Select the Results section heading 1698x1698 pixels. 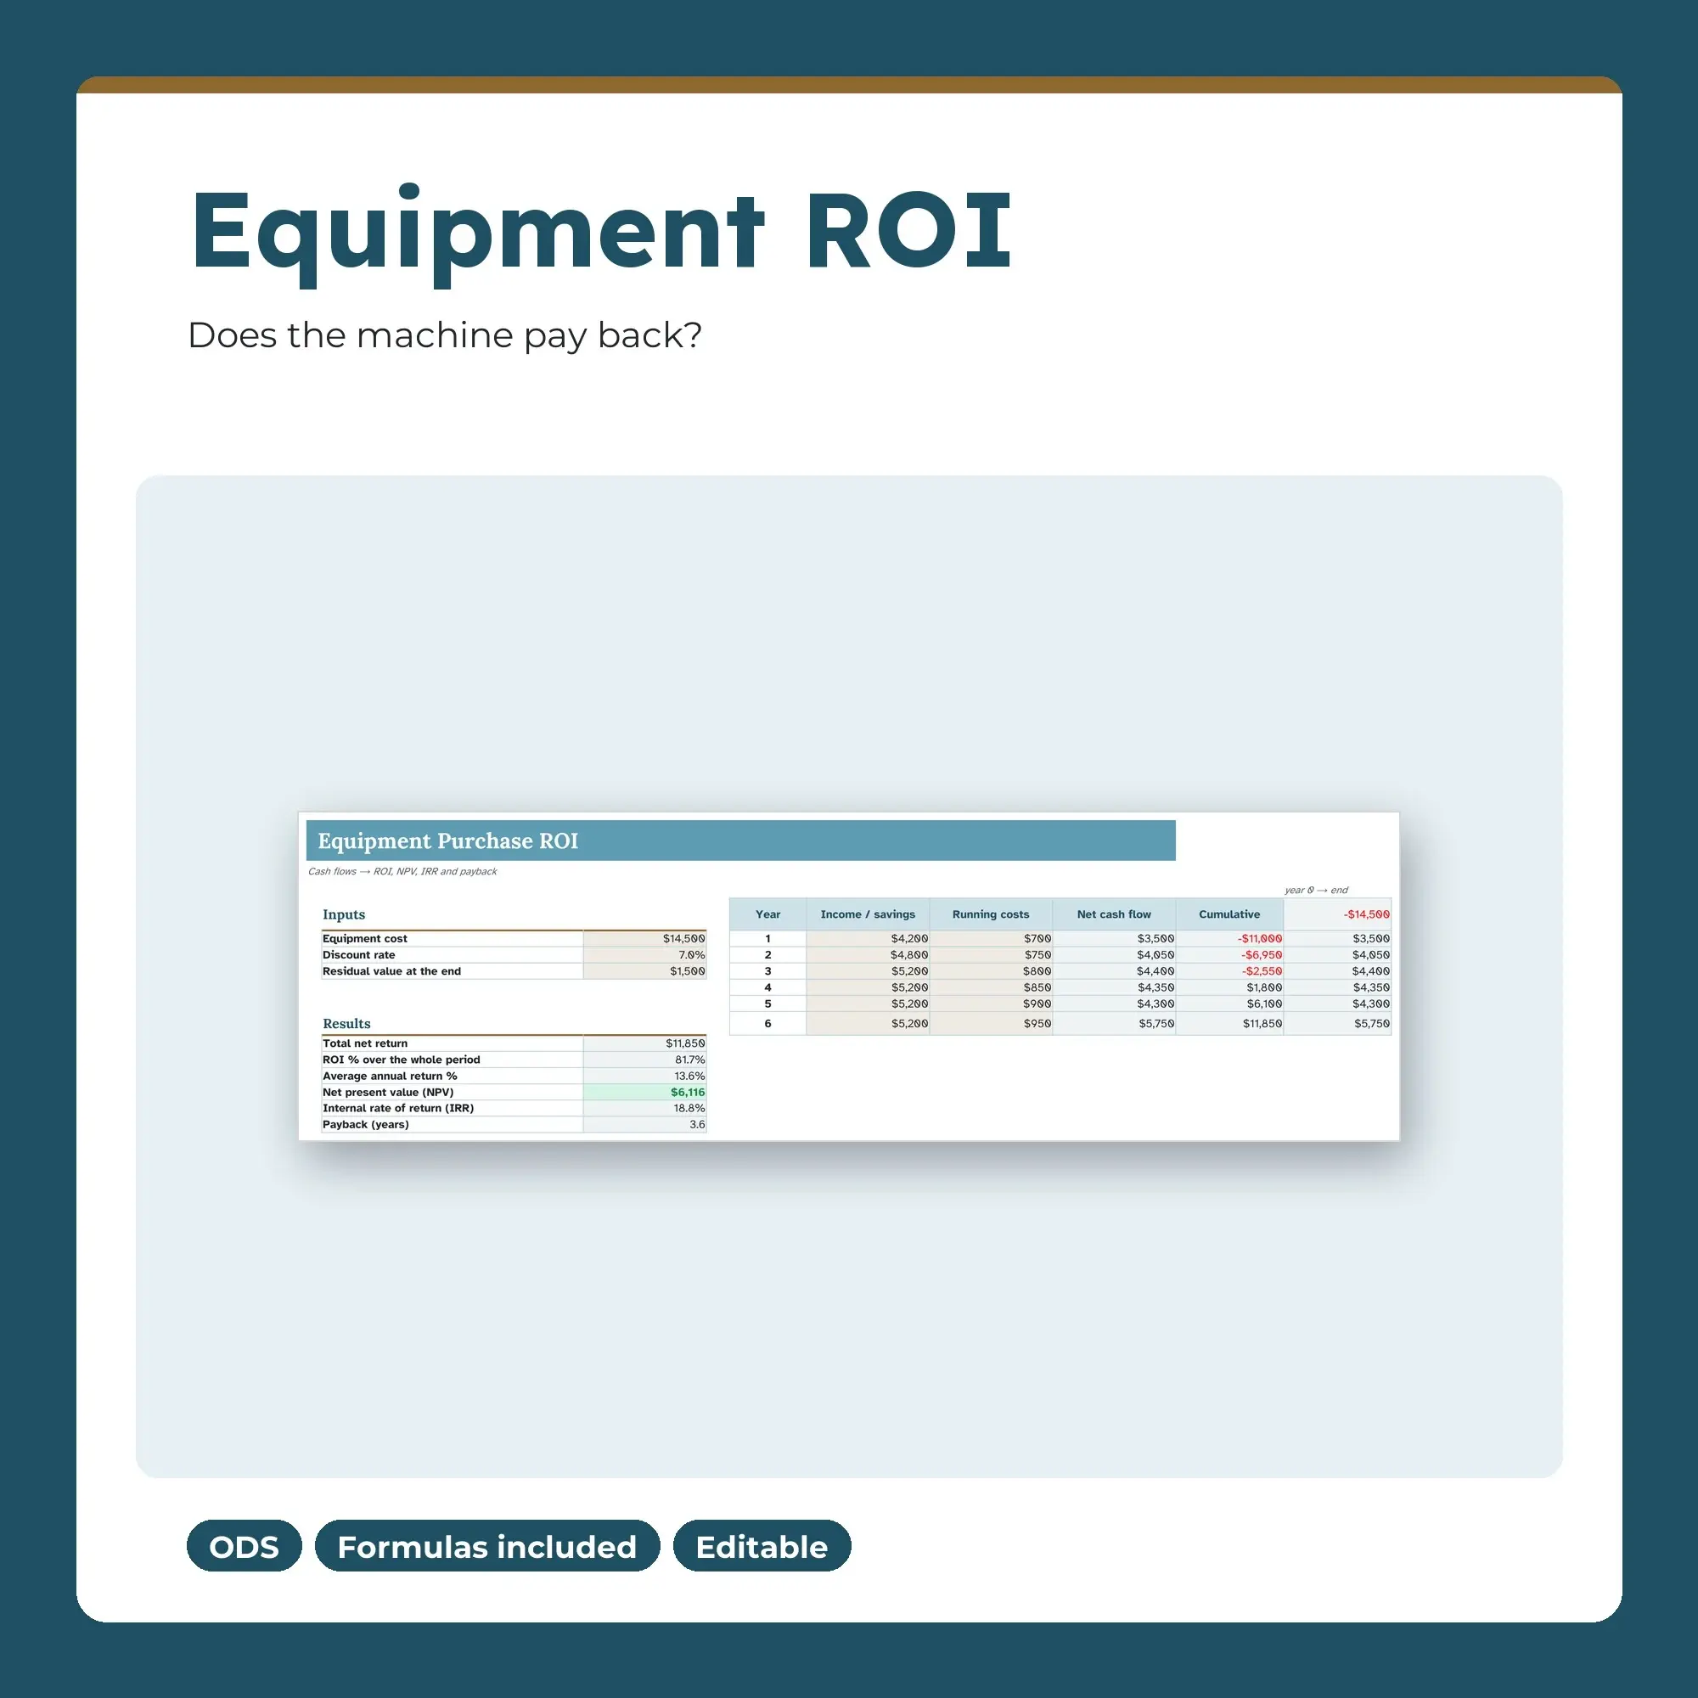tap(346, 1024)
